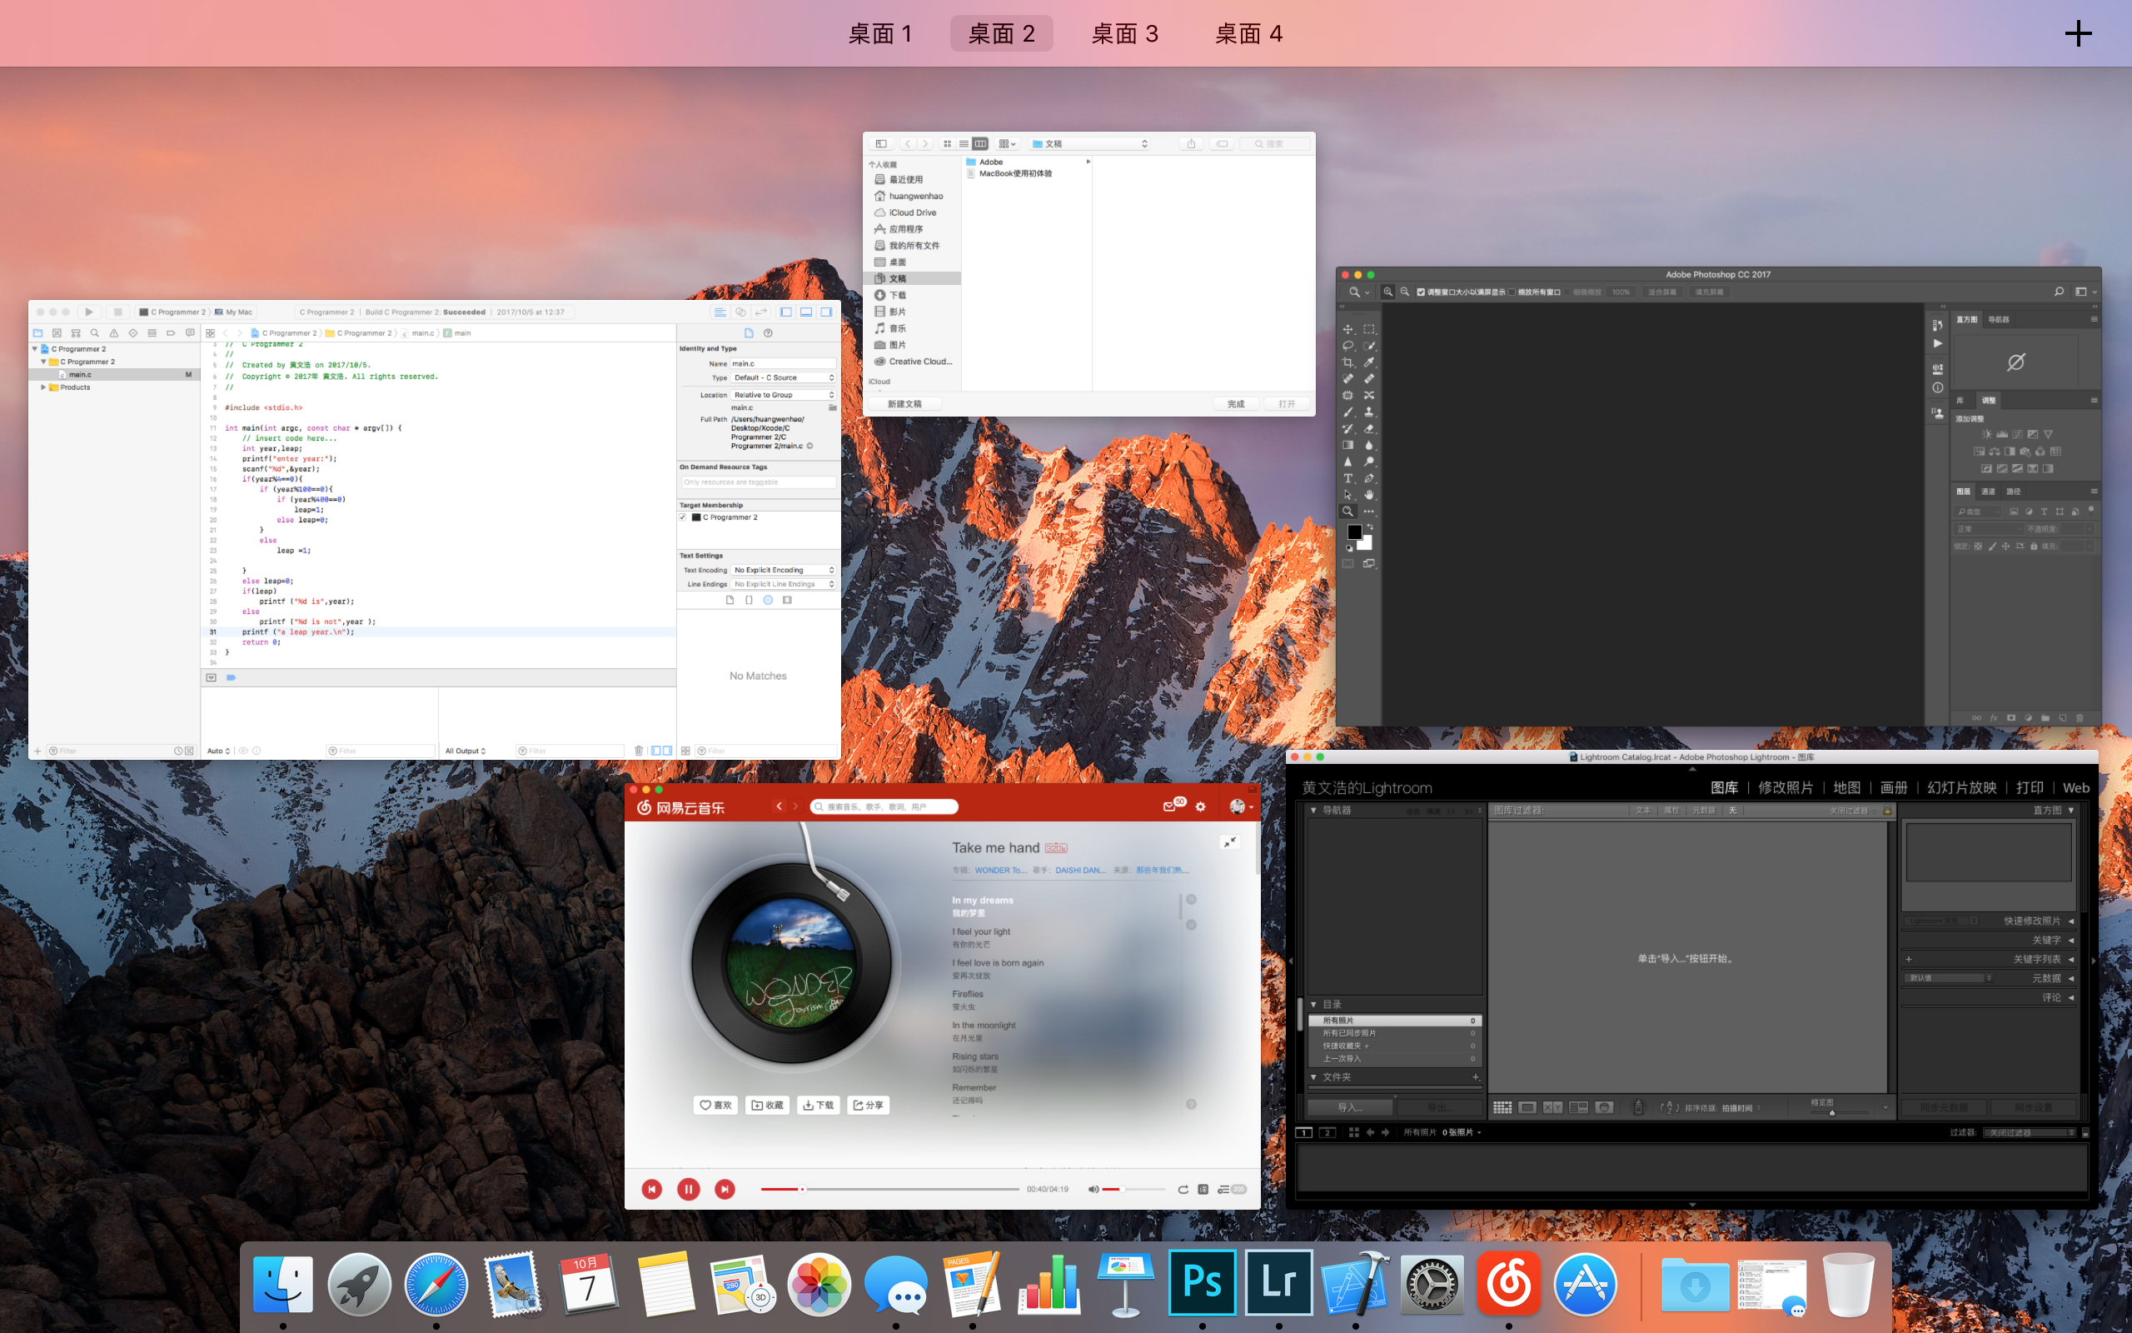Skip to next track in NetEase Music

pyautogui.click(x=725, y=1190)
